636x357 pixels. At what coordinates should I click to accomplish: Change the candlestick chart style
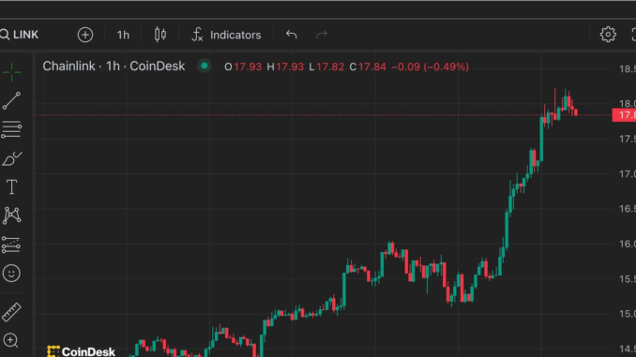pos(160,35)
